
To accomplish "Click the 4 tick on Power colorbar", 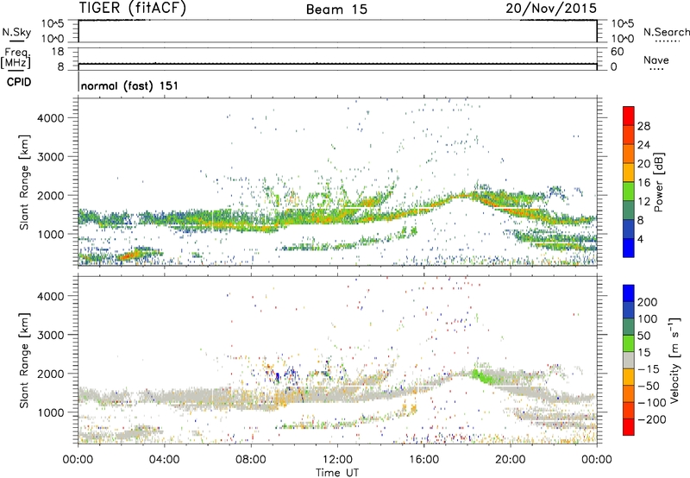I will pos(640,239).
